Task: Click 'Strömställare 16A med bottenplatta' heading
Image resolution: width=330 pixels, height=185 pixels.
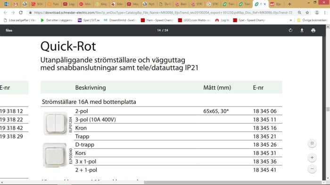Action: pos(89,102)
